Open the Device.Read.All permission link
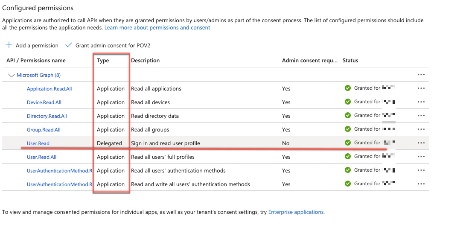Screen dimensions: 463x228 pos(44,102)
